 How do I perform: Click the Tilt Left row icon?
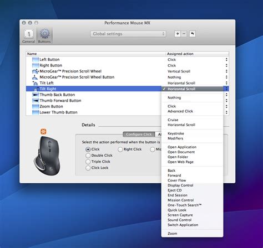point(35,83)
